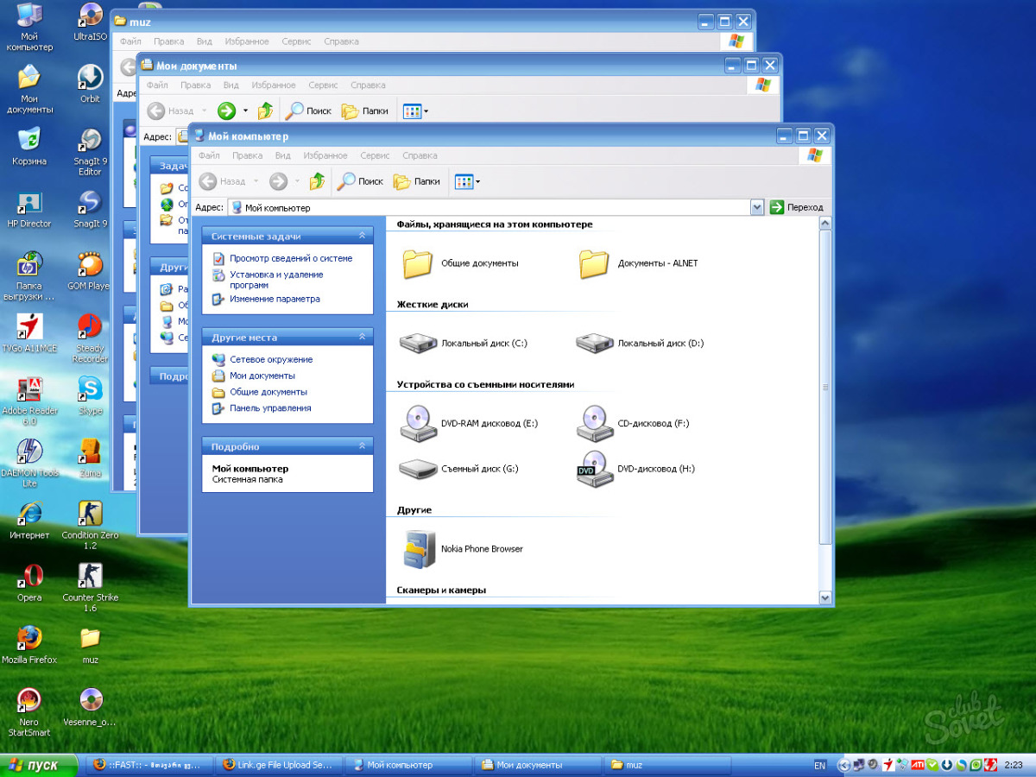Click green Forward arrow in Мои документы window

point(226,111)
